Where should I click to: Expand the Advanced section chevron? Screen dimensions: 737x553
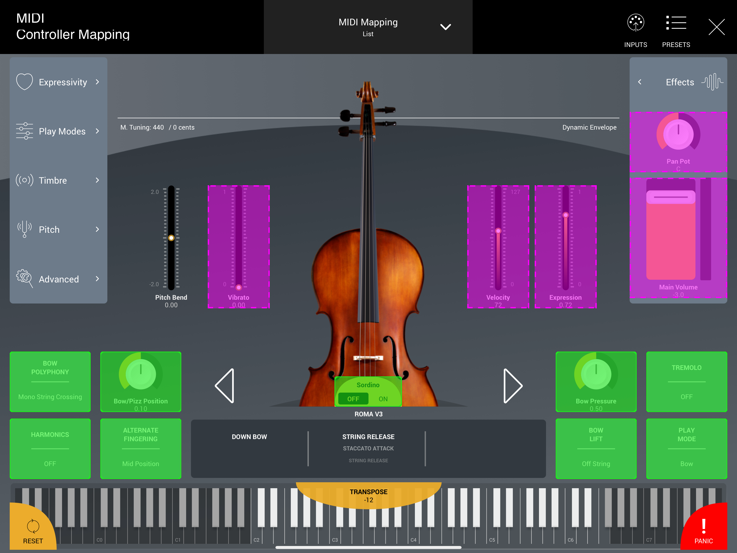click(97, 278)
